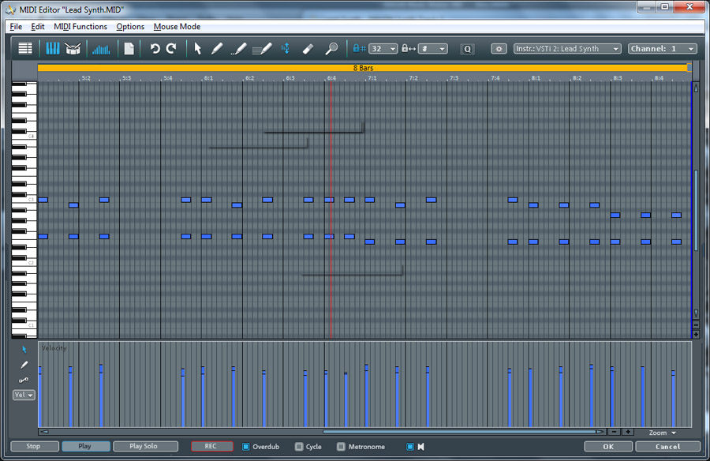Toggle the Overdub checkbox
Viewport: 710px width, 461px height.
(246, 447)
